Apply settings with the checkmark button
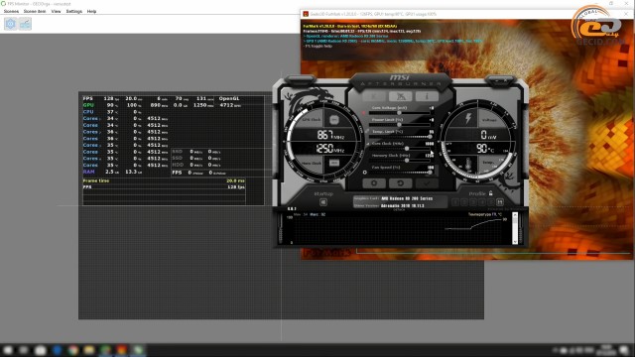The width and height of the screenshot is (635, 357). click(x=427, y=183)
